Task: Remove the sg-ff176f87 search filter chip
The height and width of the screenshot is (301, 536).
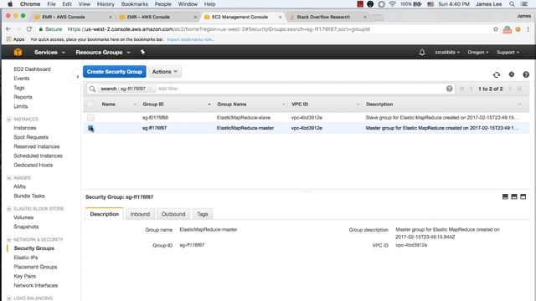Action: point(150,89)
